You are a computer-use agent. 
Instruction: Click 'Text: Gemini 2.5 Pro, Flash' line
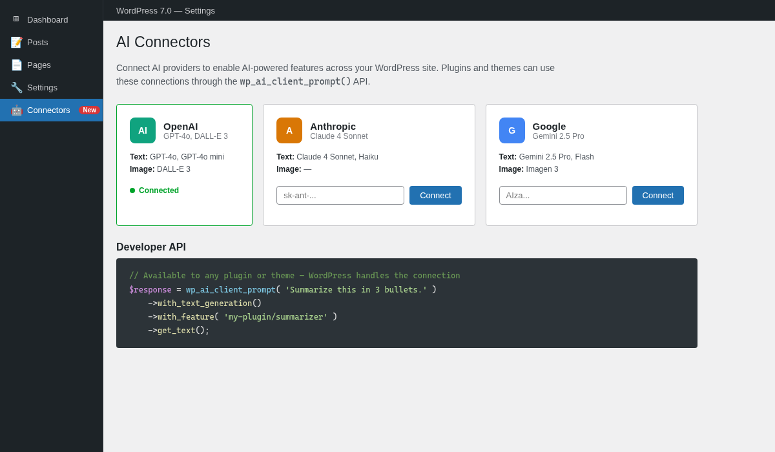click(x=546, y=157)
